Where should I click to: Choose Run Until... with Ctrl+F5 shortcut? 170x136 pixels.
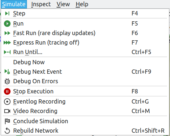tap(85, 52)
